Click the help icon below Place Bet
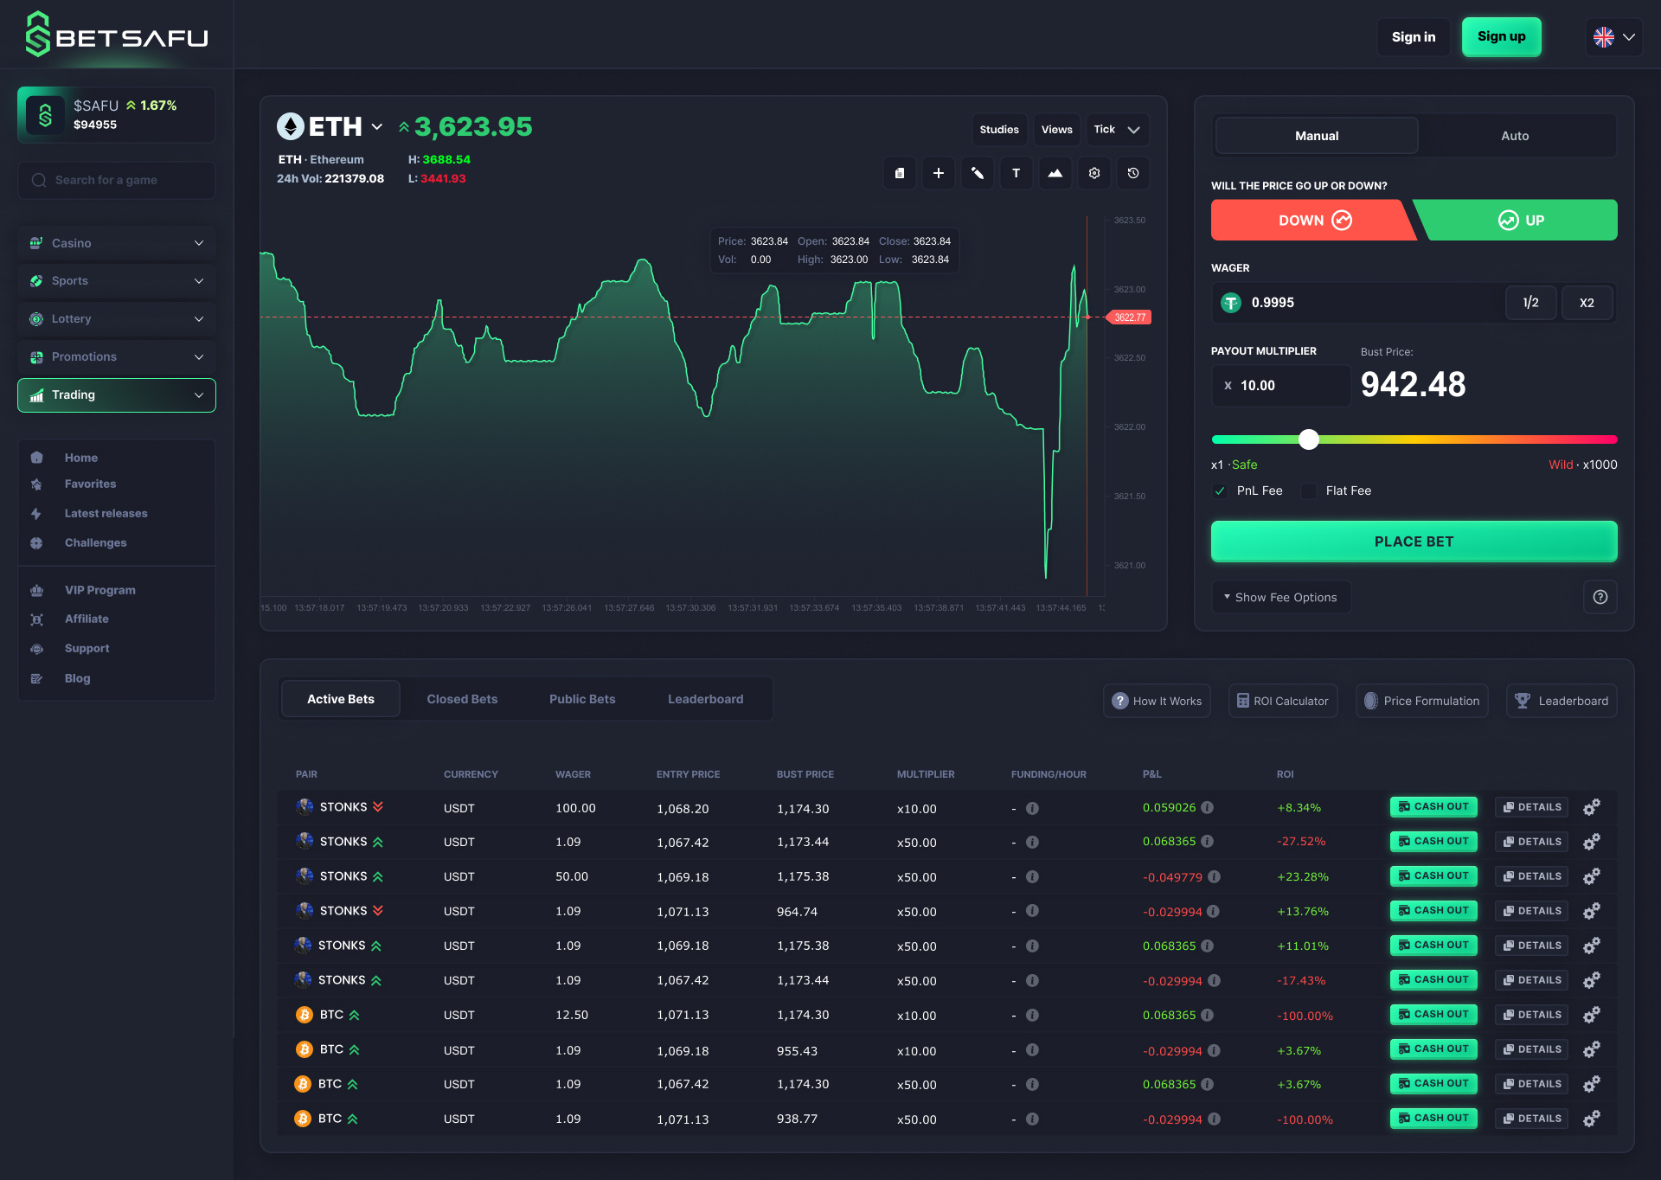 1600,597
